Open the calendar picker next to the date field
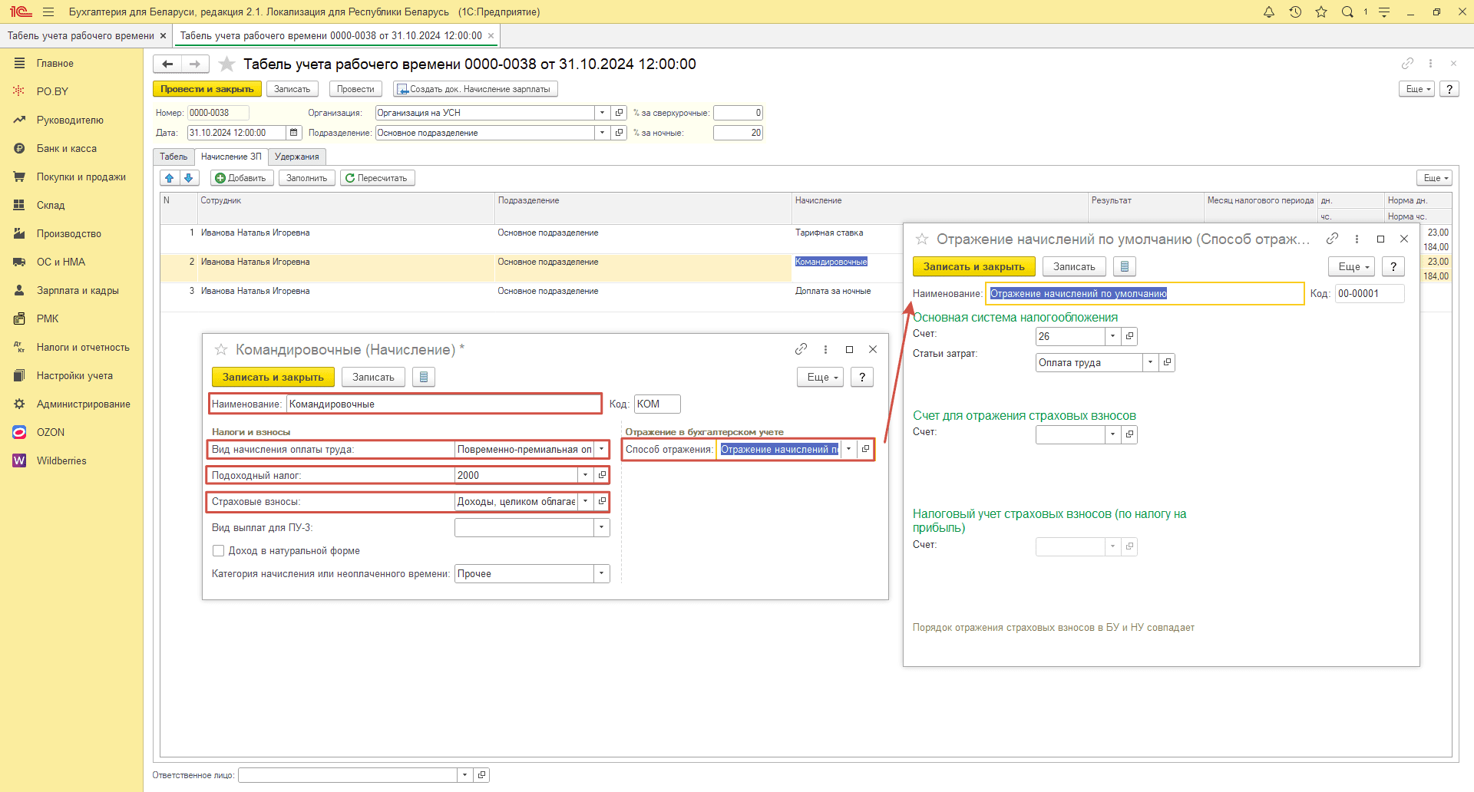The image size is (1474, 792). click(x=293, y=133)
